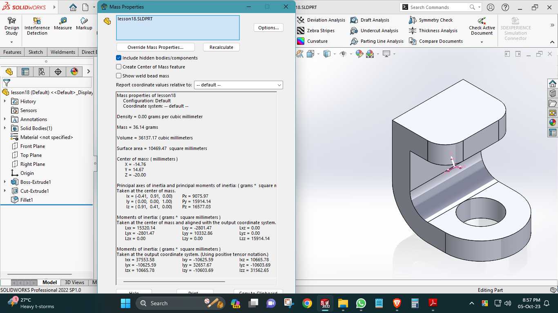Viewport: 558px width, 313px height.
Task: Click the feature tree filter funnel
Action: tap(7, 83)
